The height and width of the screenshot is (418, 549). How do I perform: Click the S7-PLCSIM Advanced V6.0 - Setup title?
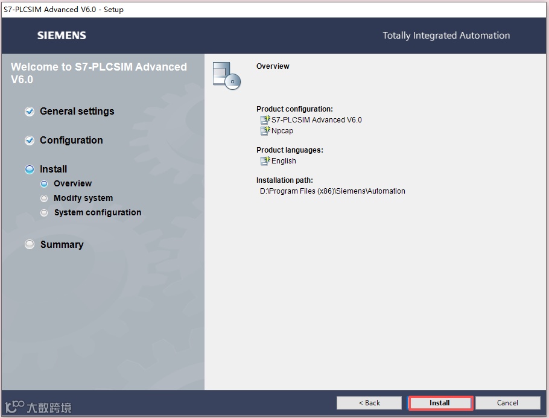coord(63,10)
